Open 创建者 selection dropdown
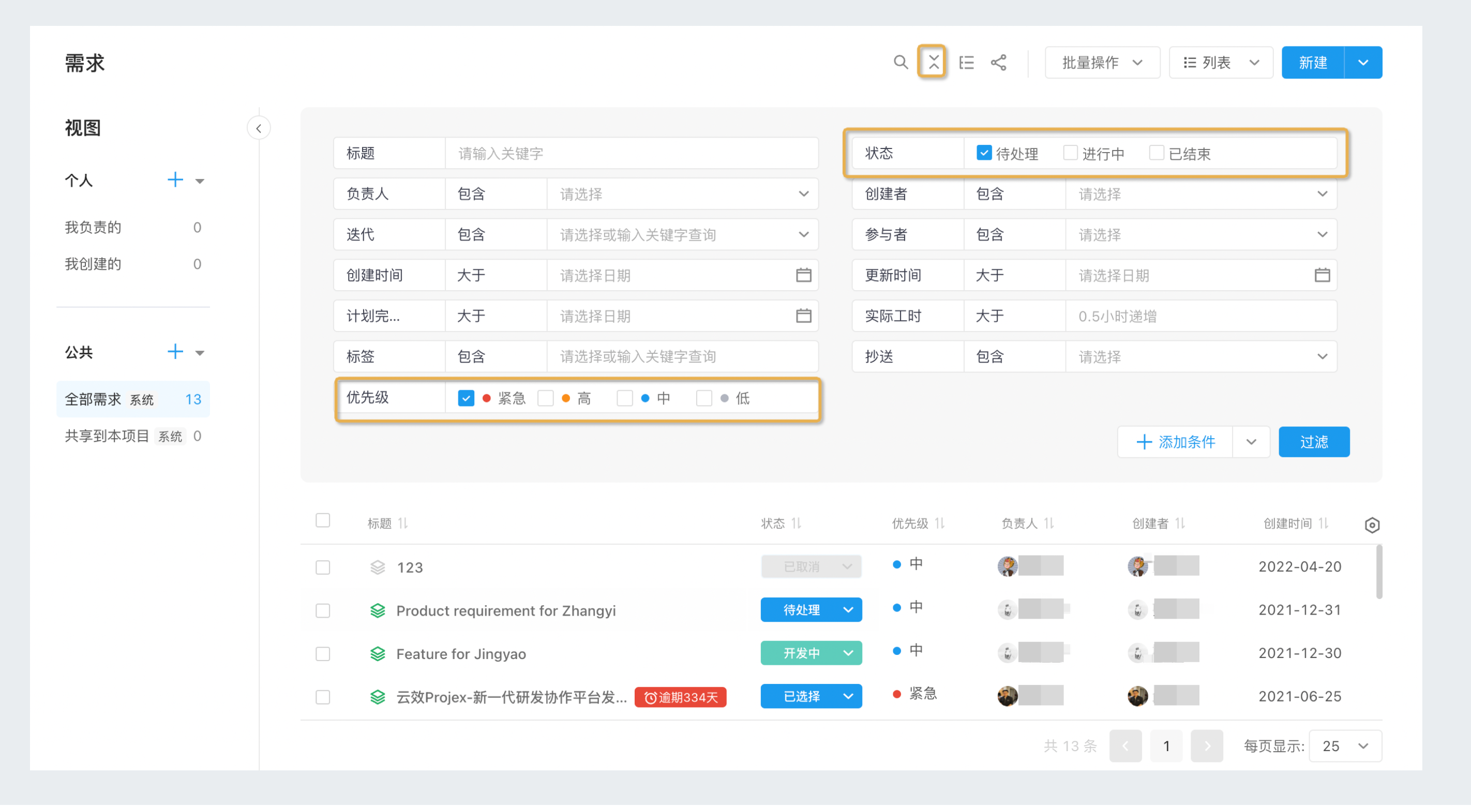The width and height of the screenshot is (1471, 807). (x=1201, y=193)
